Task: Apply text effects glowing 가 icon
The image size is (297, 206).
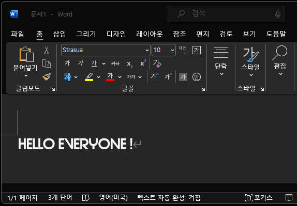Action: click(68, 77)
